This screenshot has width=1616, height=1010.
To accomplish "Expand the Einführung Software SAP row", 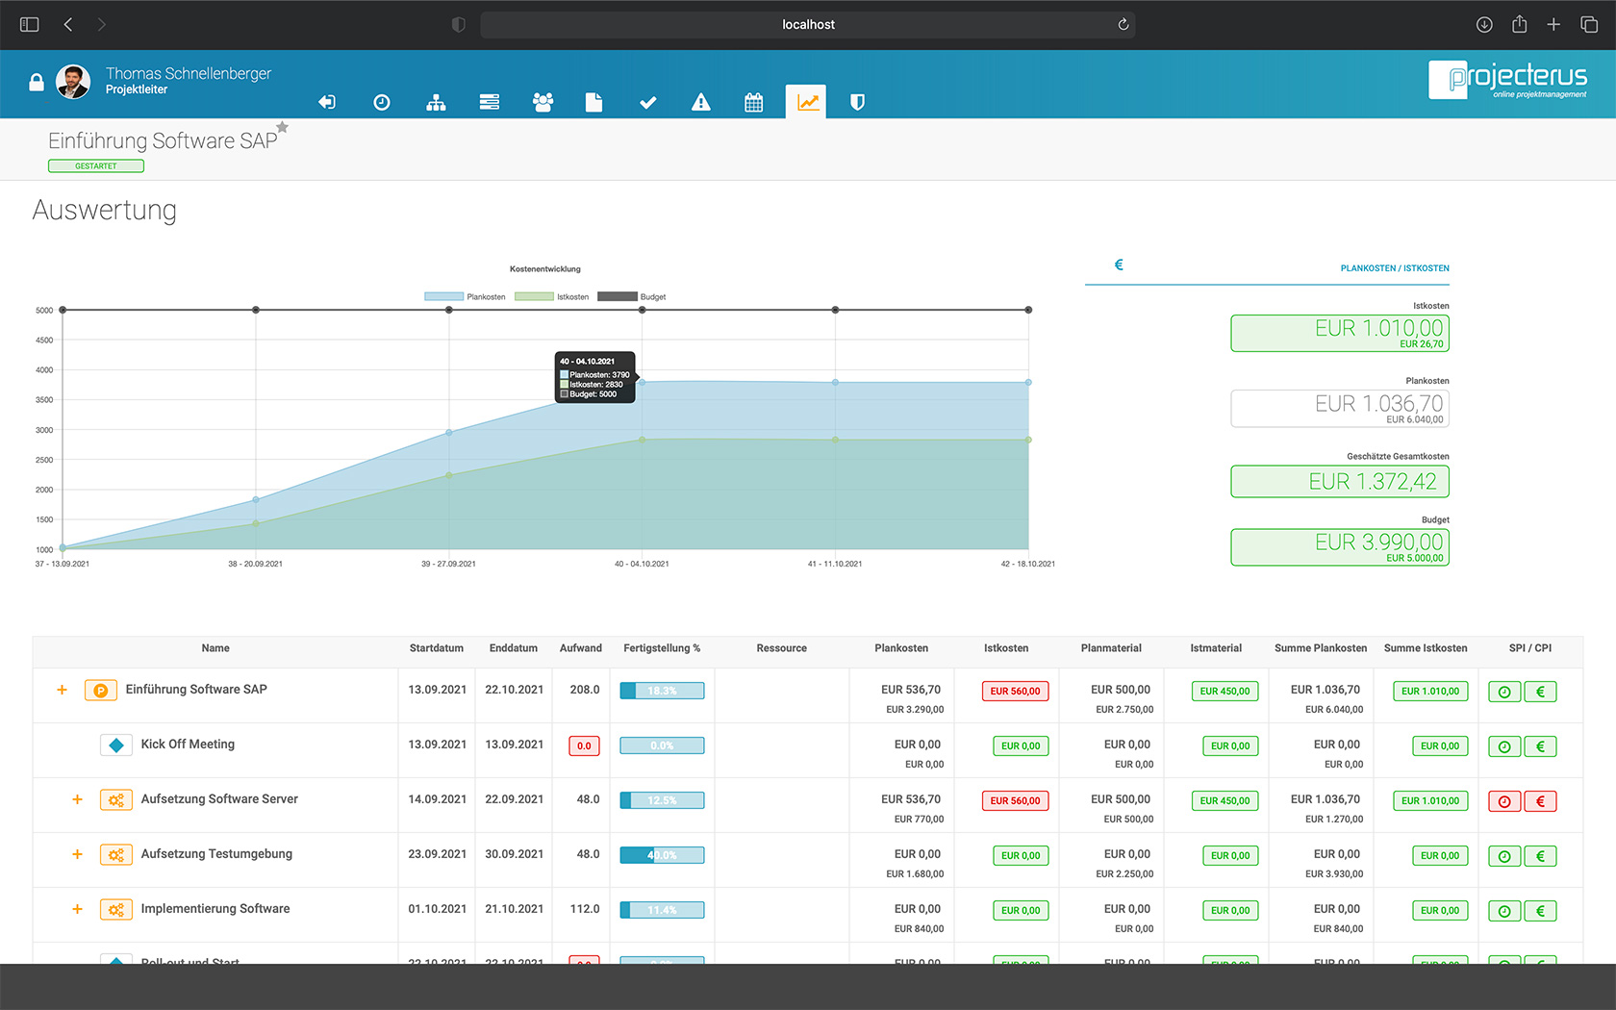I will coord(62,690).
